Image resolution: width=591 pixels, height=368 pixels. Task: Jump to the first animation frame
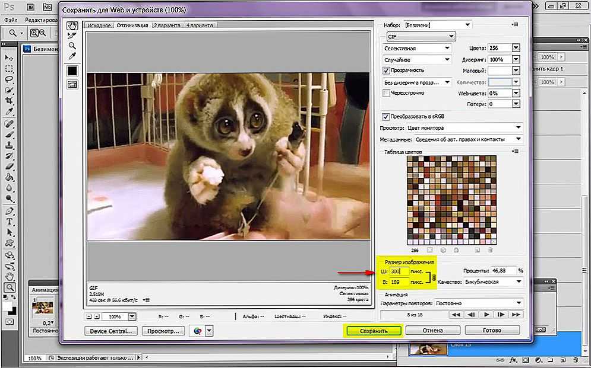click(456, 315)
